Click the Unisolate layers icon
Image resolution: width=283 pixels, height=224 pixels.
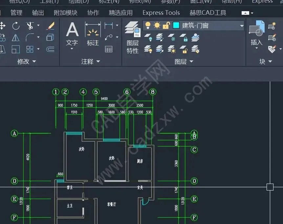(160, 49)
